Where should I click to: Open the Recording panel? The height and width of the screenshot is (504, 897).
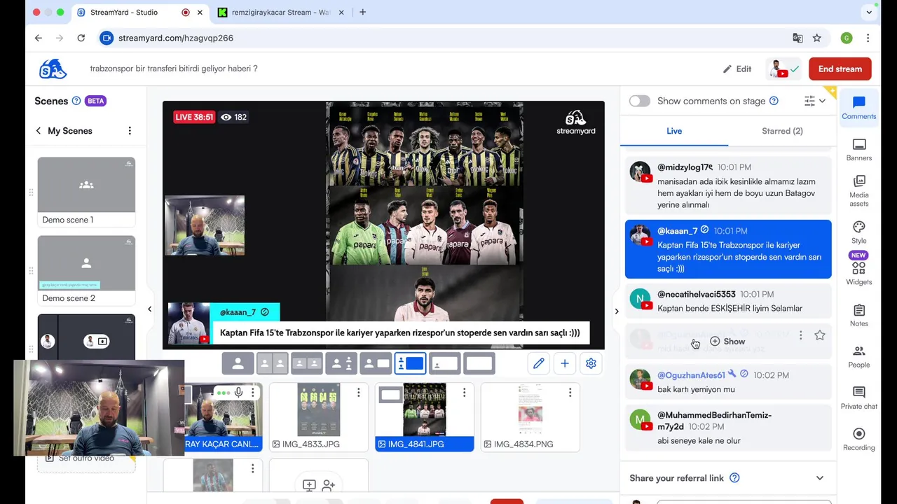click(859, 439)
